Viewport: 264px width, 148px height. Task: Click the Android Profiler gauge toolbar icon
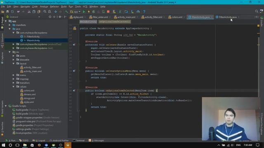click(x=138, y=12)
